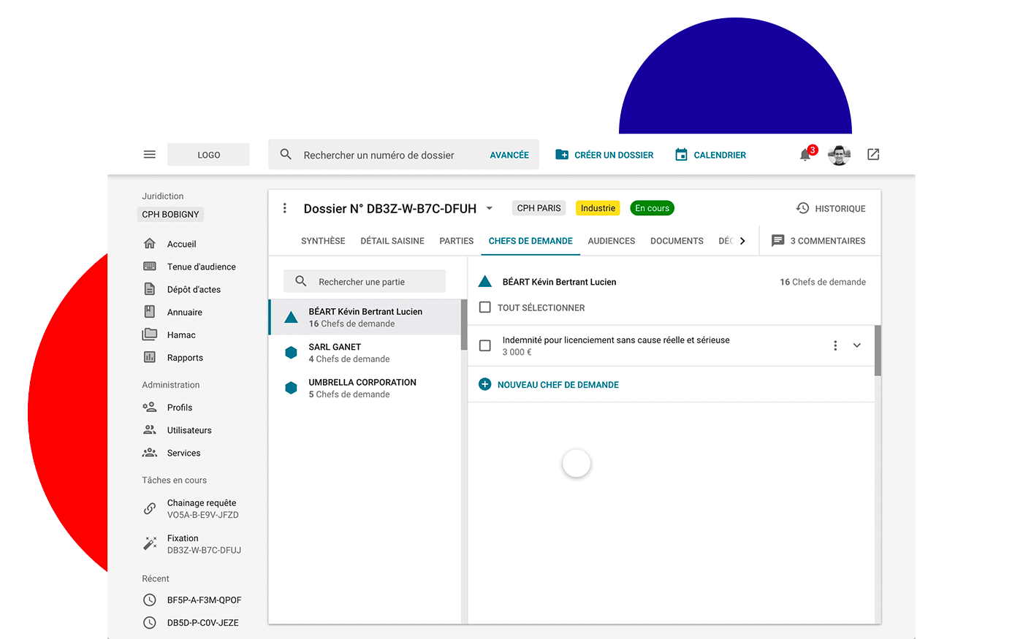Screen dimensions: 1023x639
Task: Click the Tenue d'audience keyboard icon
Action: (150, 267)
